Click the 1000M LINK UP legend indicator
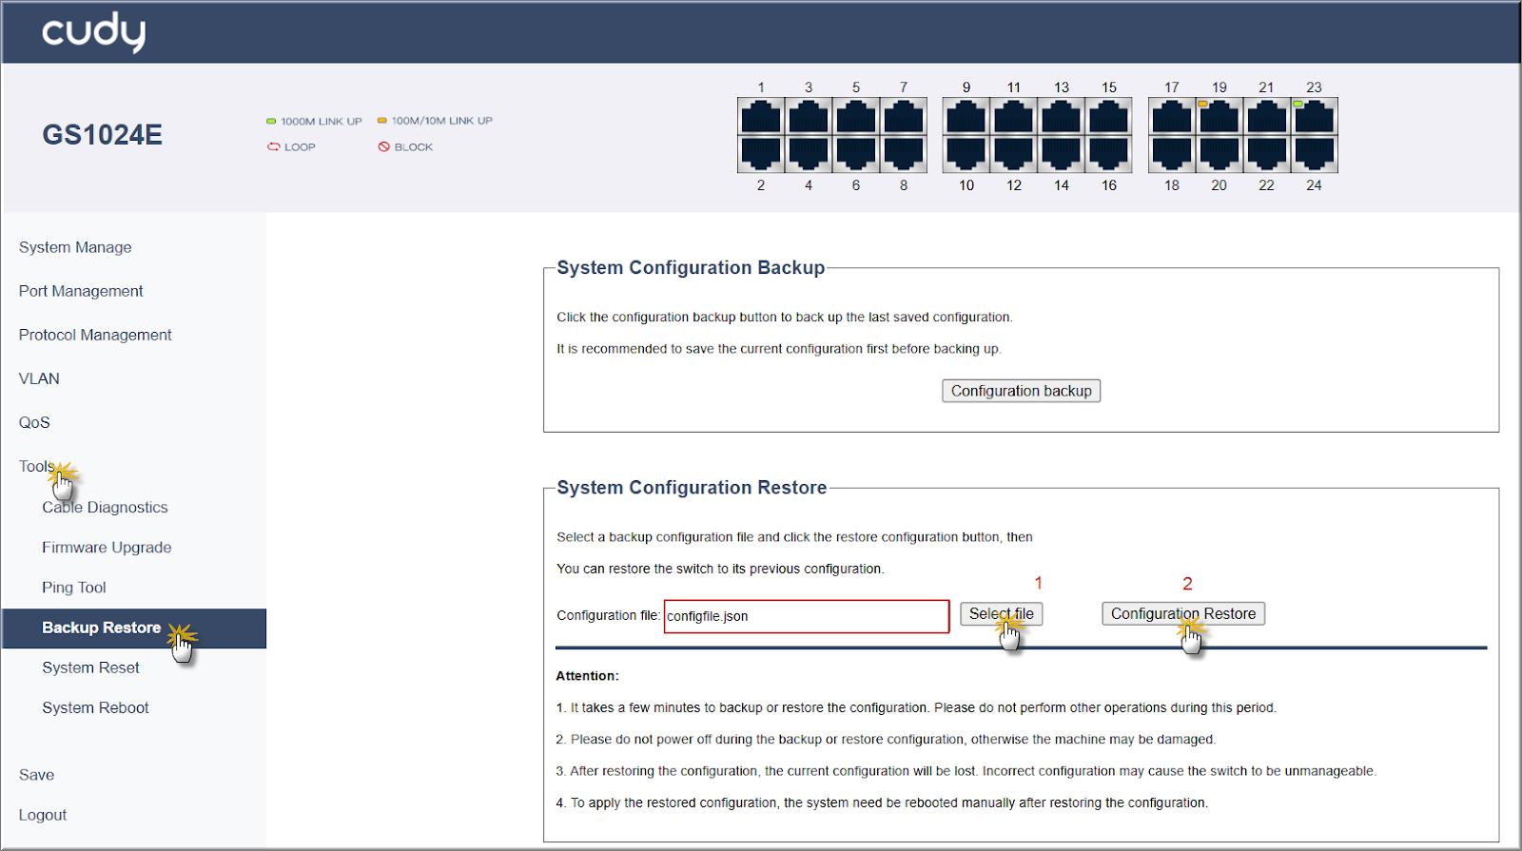Viewport: 1522px width, 851px height. 271,121
